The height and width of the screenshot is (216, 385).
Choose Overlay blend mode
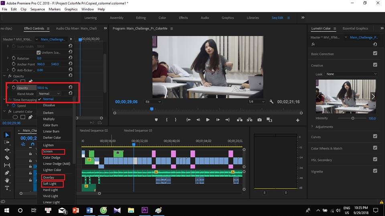pyautogui.click(x=49, y=178)
